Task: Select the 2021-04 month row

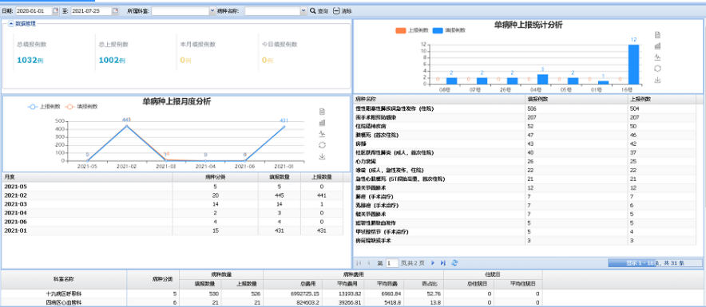Action: 173,213
